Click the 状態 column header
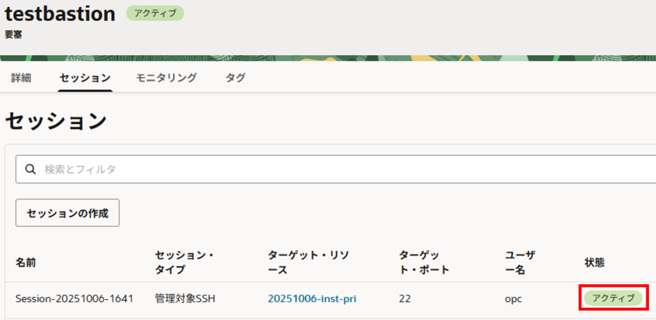This screenshot has width=656, height=320. (x=594, y=262)
